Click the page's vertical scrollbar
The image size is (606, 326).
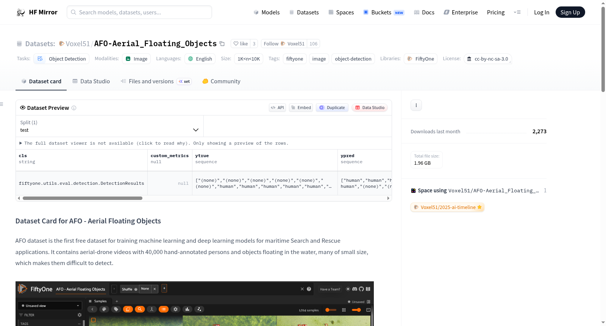pos(603,49)
